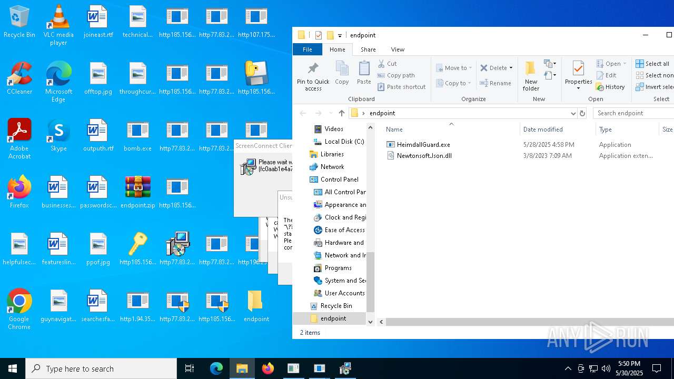Select Programs in the navigation pane
This screenshot has height=379, width=674.
pyautogui.click(x=338, y=268)
